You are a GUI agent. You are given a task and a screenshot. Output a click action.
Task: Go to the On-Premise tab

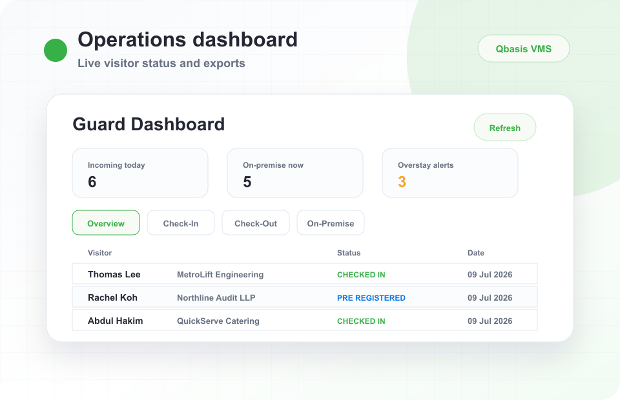(331, 223)
